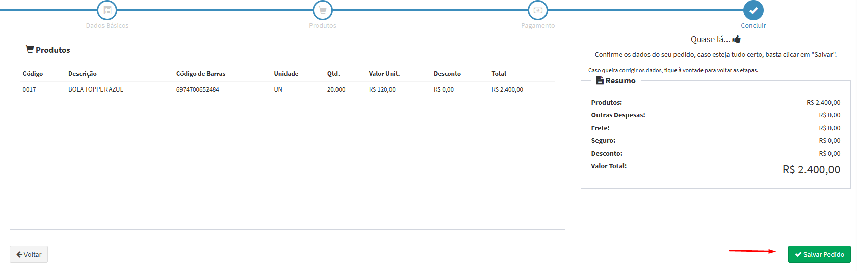Click the Código column header
The image size is (857, 271).
pos(33,74)
